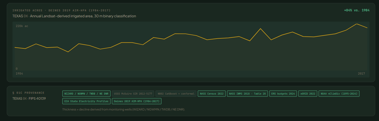This screenshot has width=379, height=121.
Task: Choose the eGRID 2022 provenance chip
Action: click(x=308, y=94)
